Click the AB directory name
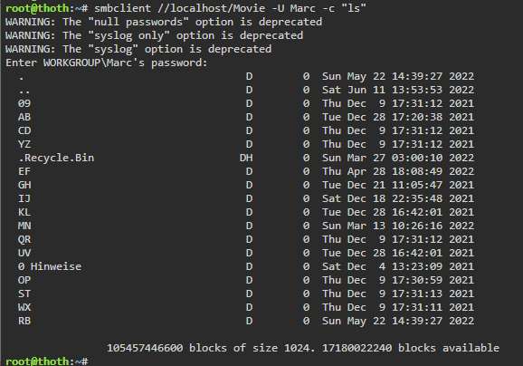Screen dimensions: 523x366 coord(24,117)
